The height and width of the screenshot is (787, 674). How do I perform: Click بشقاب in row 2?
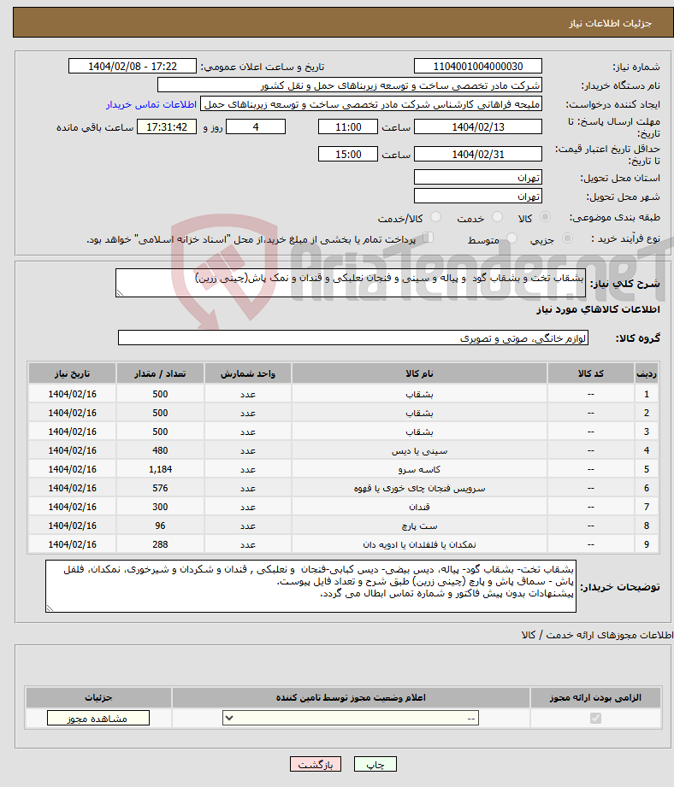pyautogui.click(x=419, y=413)
